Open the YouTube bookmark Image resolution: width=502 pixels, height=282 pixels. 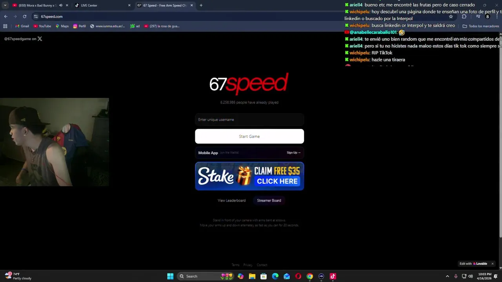click(x=42, y=26)
